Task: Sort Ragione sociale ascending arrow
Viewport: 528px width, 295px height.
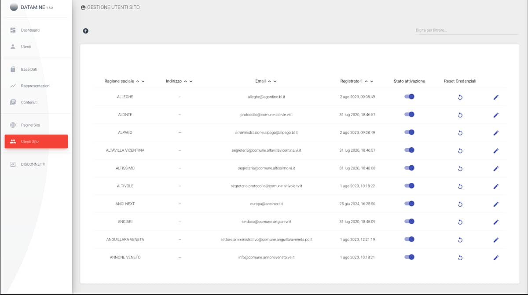Action: coord(138,81)
